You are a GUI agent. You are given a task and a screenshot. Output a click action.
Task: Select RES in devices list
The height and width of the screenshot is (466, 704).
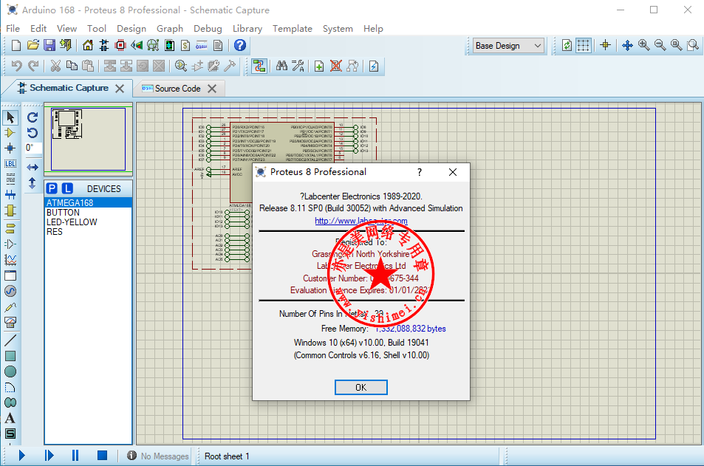[x=88, y=232]
